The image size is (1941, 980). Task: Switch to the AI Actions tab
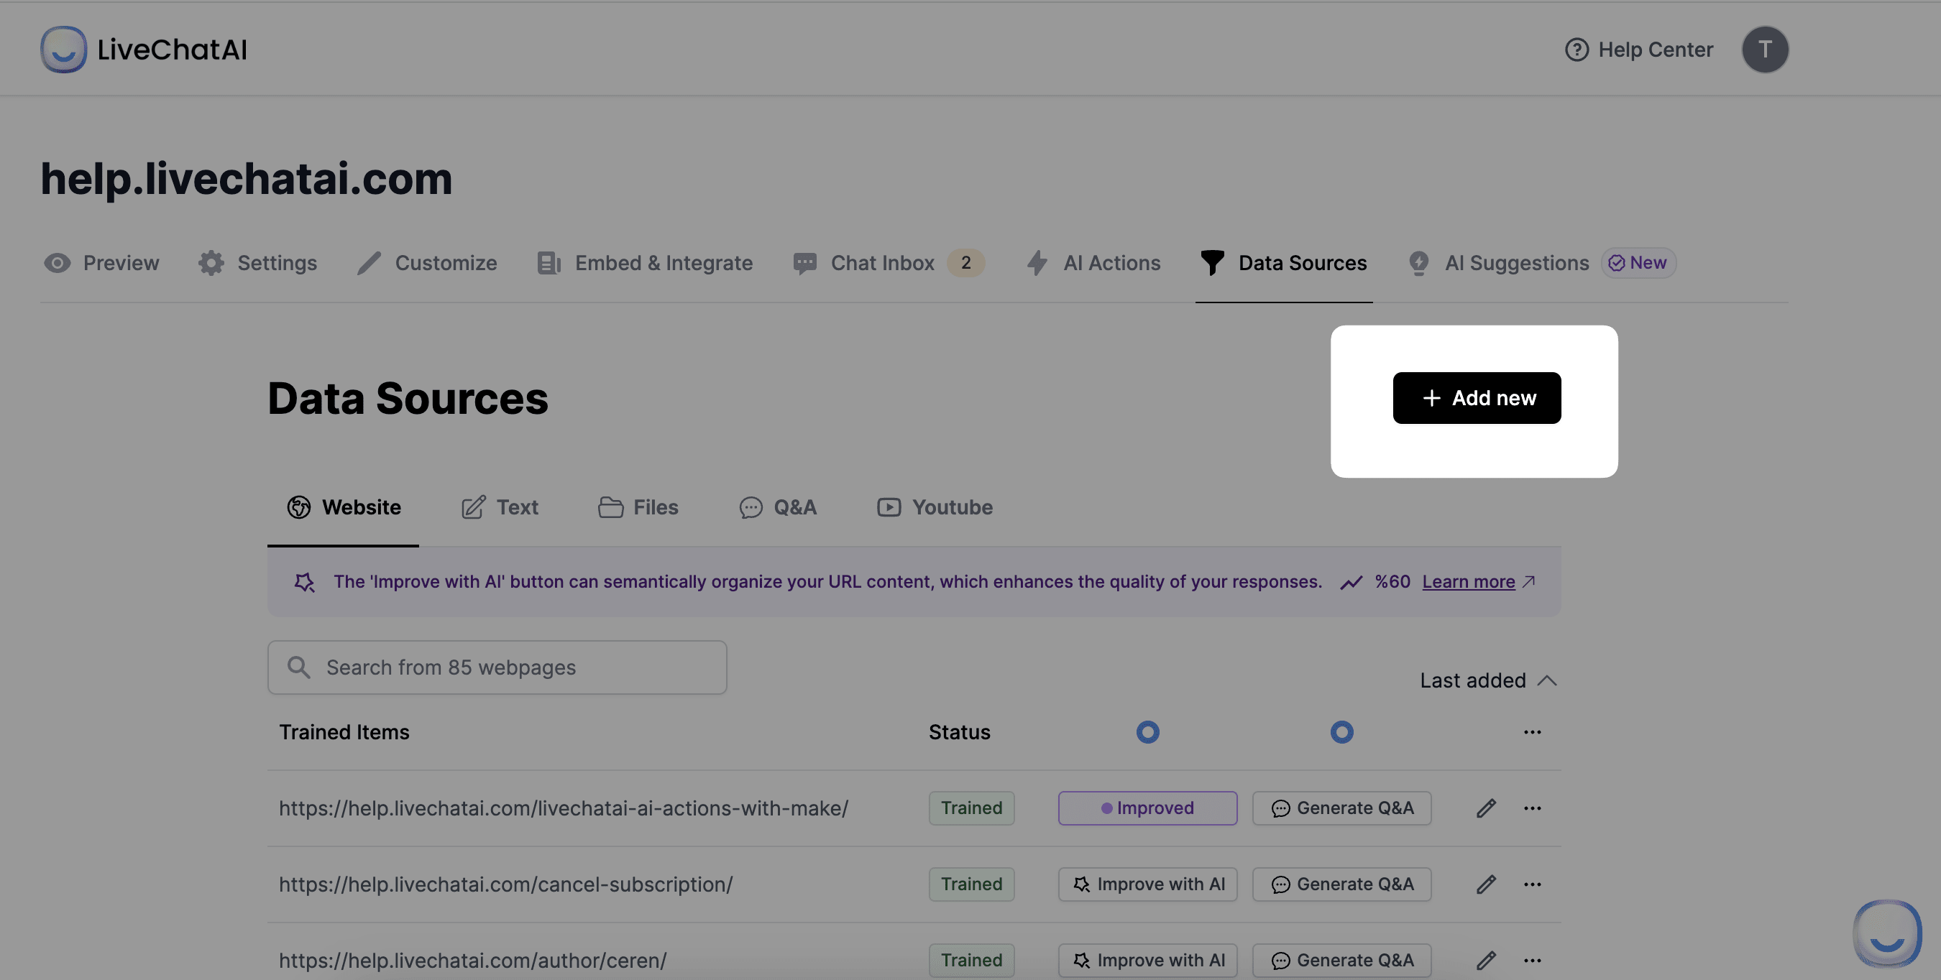coord(1093,263)
